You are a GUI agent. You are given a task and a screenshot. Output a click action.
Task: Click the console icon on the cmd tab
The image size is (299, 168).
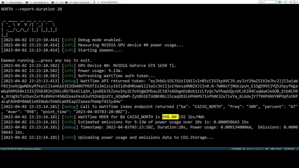(x=53, y=3)
